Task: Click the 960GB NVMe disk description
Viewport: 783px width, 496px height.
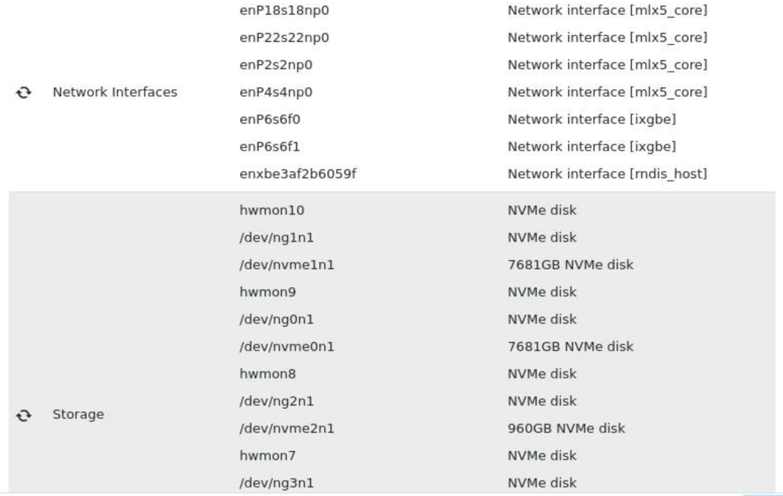Action: pos(566,428)
